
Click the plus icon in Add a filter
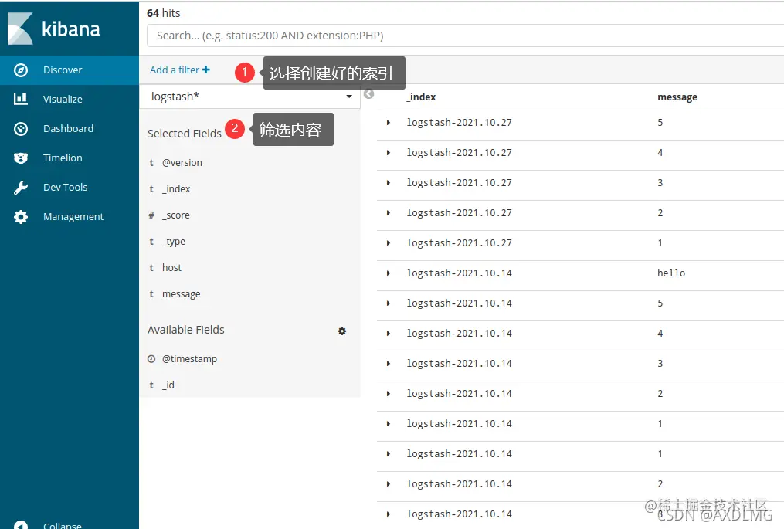206,70
